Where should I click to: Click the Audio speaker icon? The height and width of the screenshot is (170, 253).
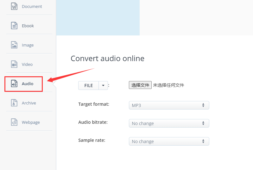(14, 84)
